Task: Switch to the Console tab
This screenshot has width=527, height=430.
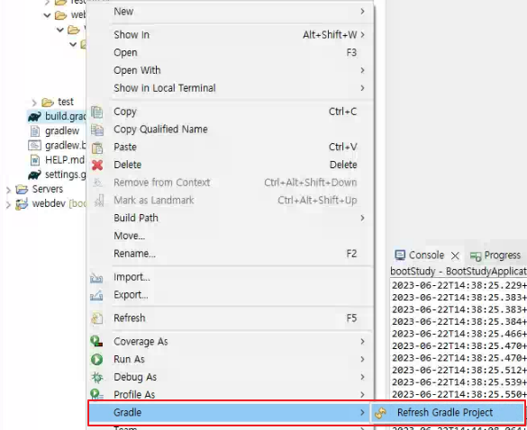Action: (426, 255)
